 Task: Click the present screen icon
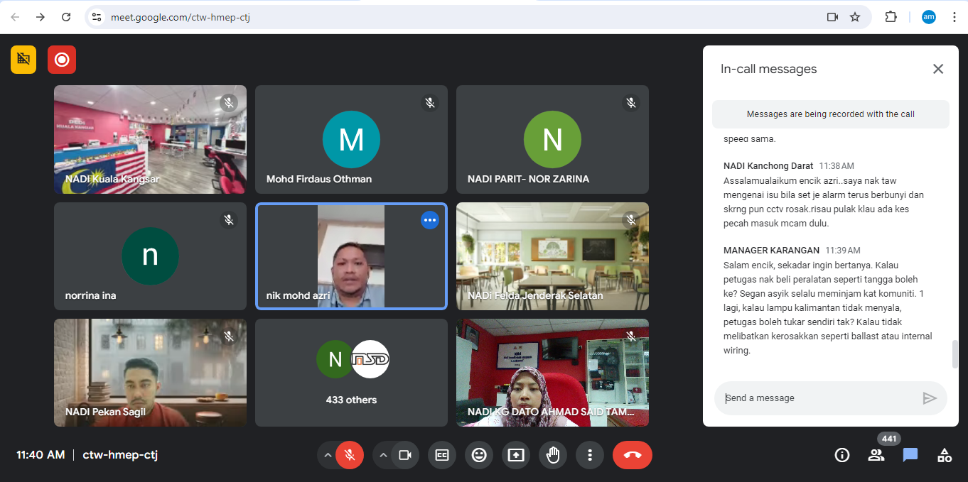[x=516, y=455]
